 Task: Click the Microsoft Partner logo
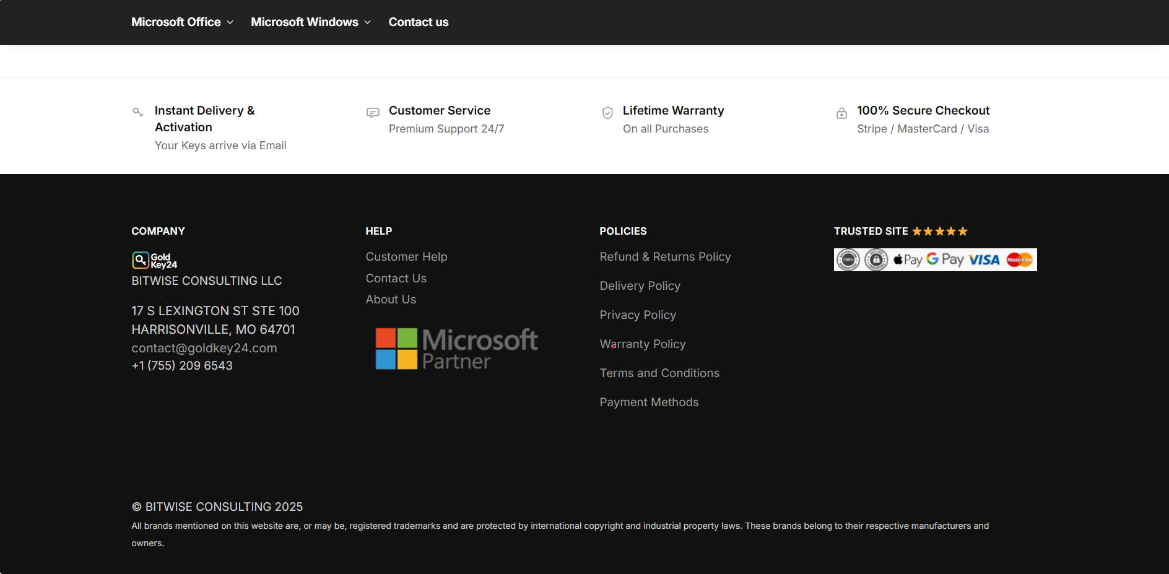456,348
